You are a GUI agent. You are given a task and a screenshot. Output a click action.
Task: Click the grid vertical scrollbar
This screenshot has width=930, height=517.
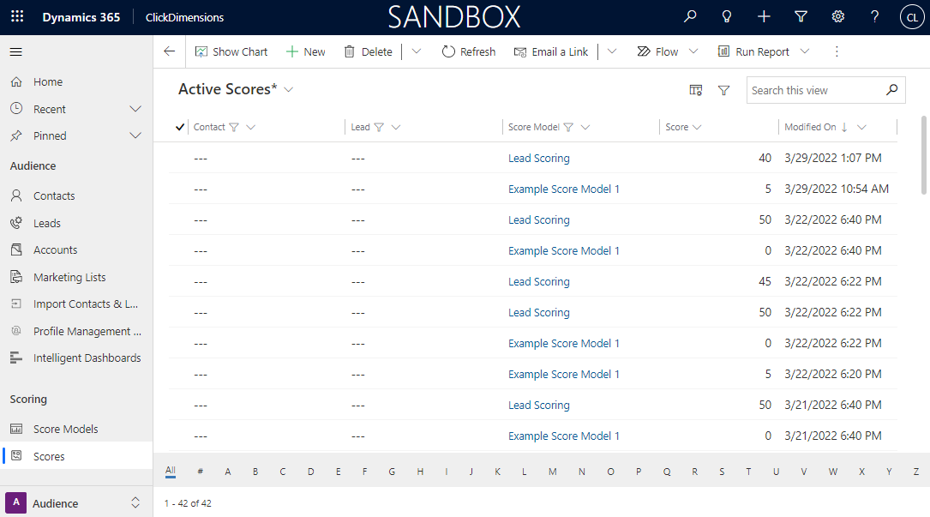(923, 155)
